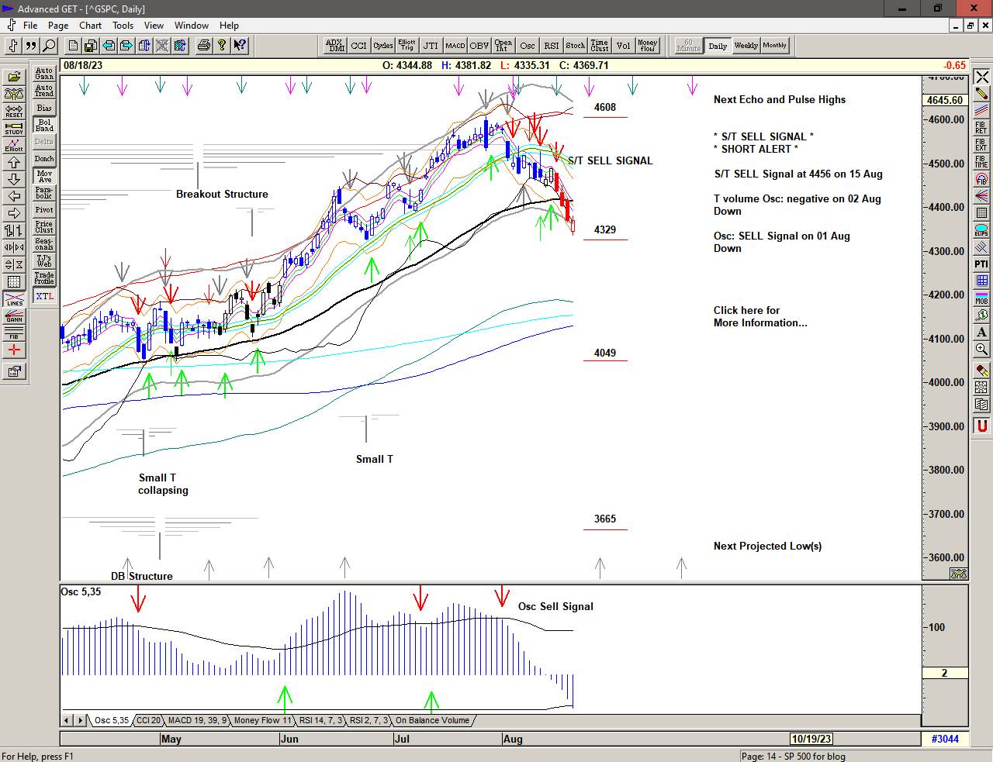Viewport: 993px width, 762px height.
Task: Toggle the XTL indicator button
Action: point(44,296)
